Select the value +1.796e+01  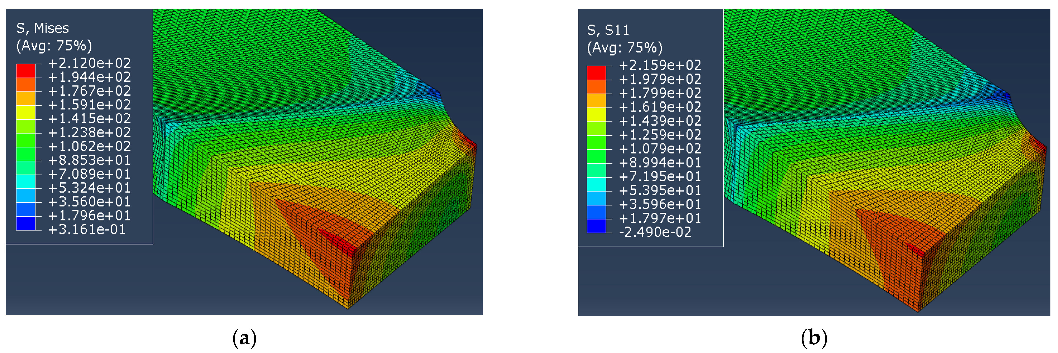[x=89, y=216]
